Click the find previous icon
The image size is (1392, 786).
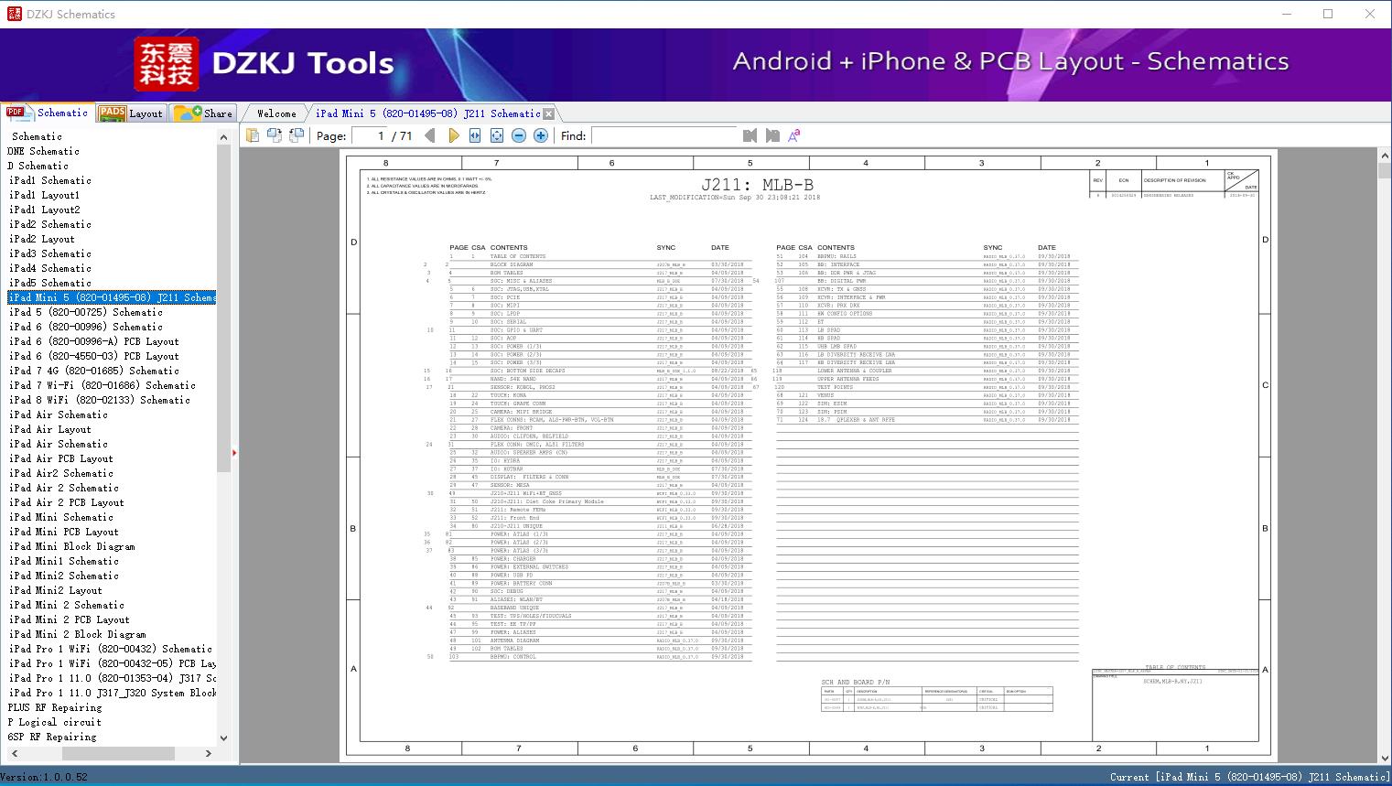pyautogui.click(x=750, y=135)
